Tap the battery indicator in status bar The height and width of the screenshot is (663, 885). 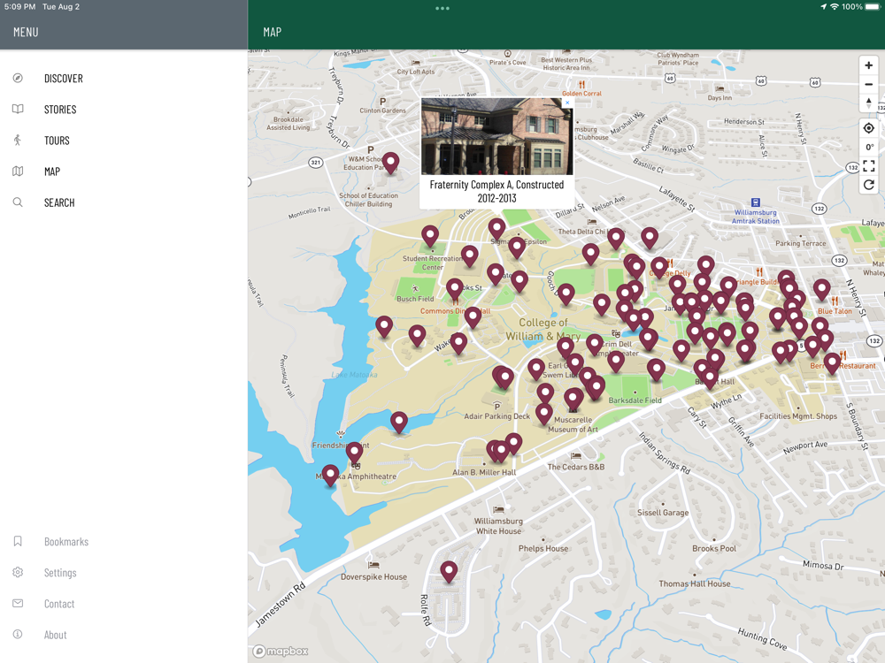(x=873, y=7)
